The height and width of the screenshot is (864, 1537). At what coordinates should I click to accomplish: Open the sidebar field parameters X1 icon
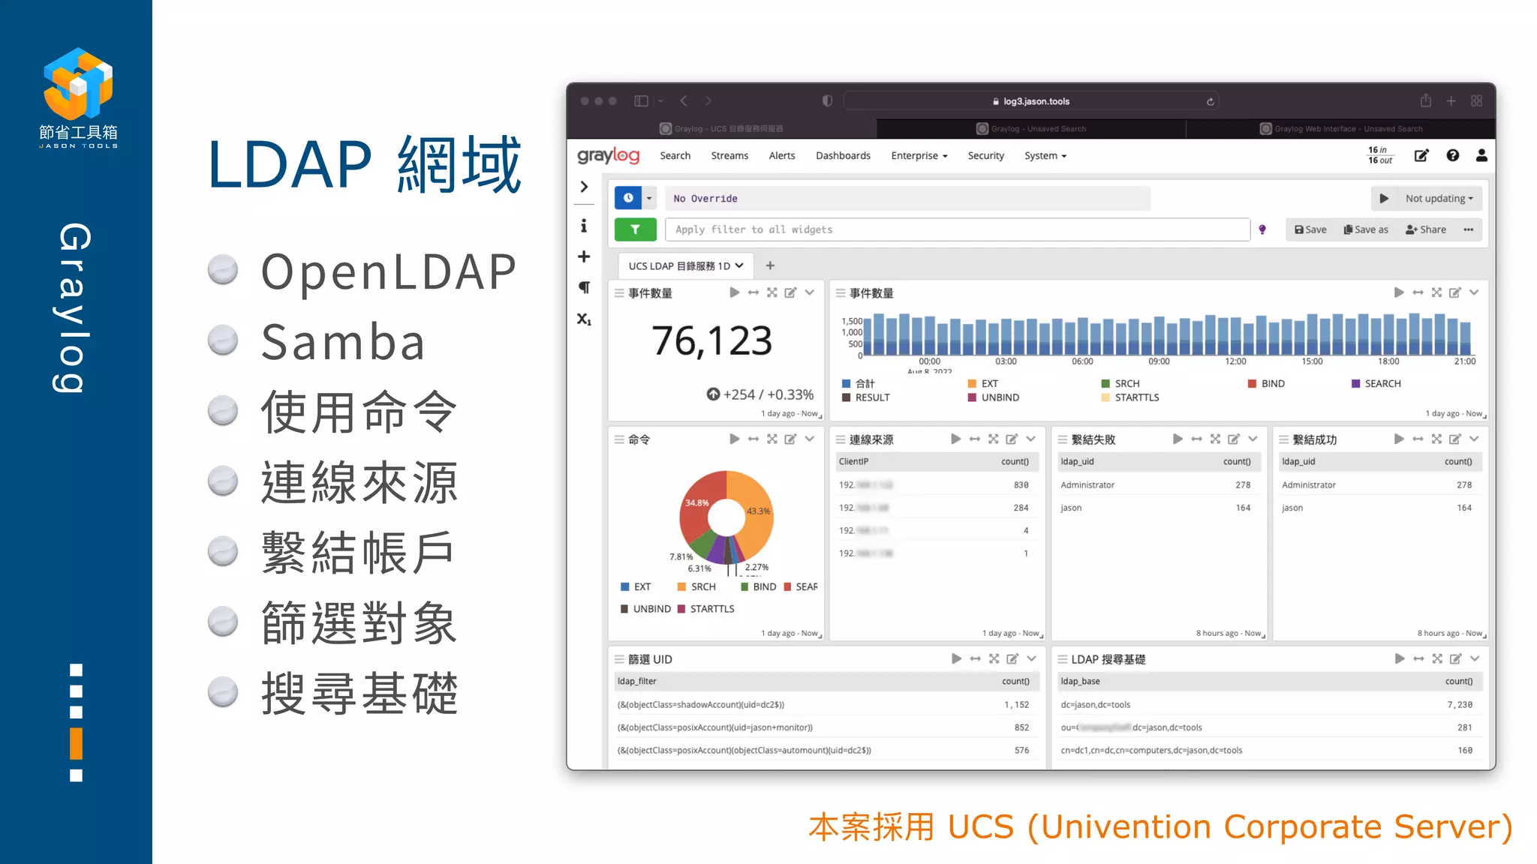(x=584, y=319)
